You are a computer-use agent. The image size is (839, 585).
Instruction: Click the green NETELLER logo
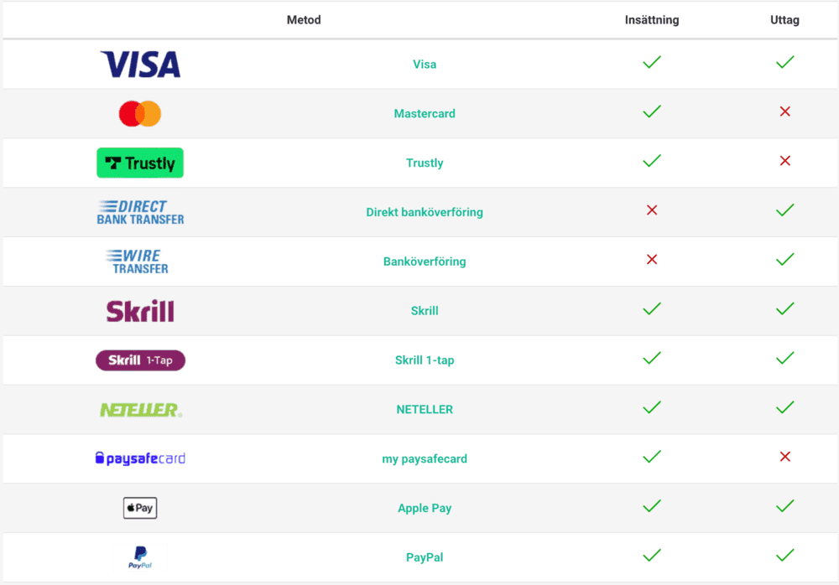pos(140,410)
